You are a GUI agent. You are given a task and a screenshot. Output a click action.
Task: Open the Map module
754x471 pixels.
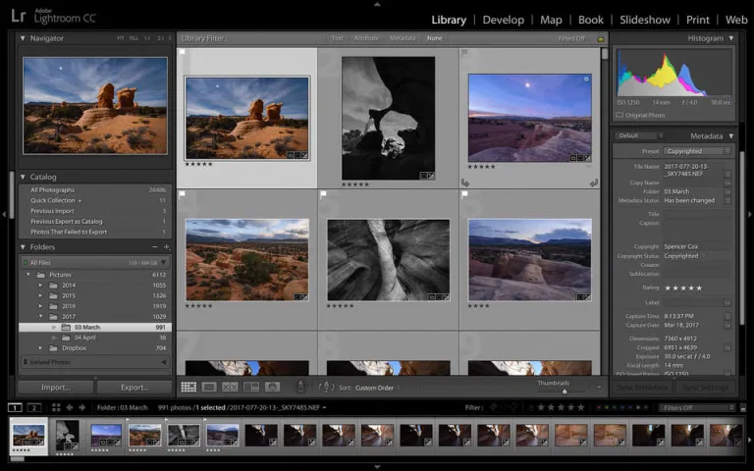(551, 20)
